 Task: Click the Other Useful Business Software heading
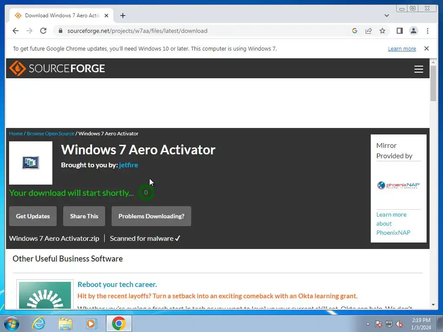(x=68, y=259)
